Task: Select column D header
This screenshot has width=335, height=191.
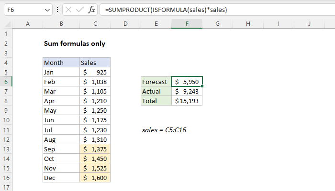Action: coord(125,24)
